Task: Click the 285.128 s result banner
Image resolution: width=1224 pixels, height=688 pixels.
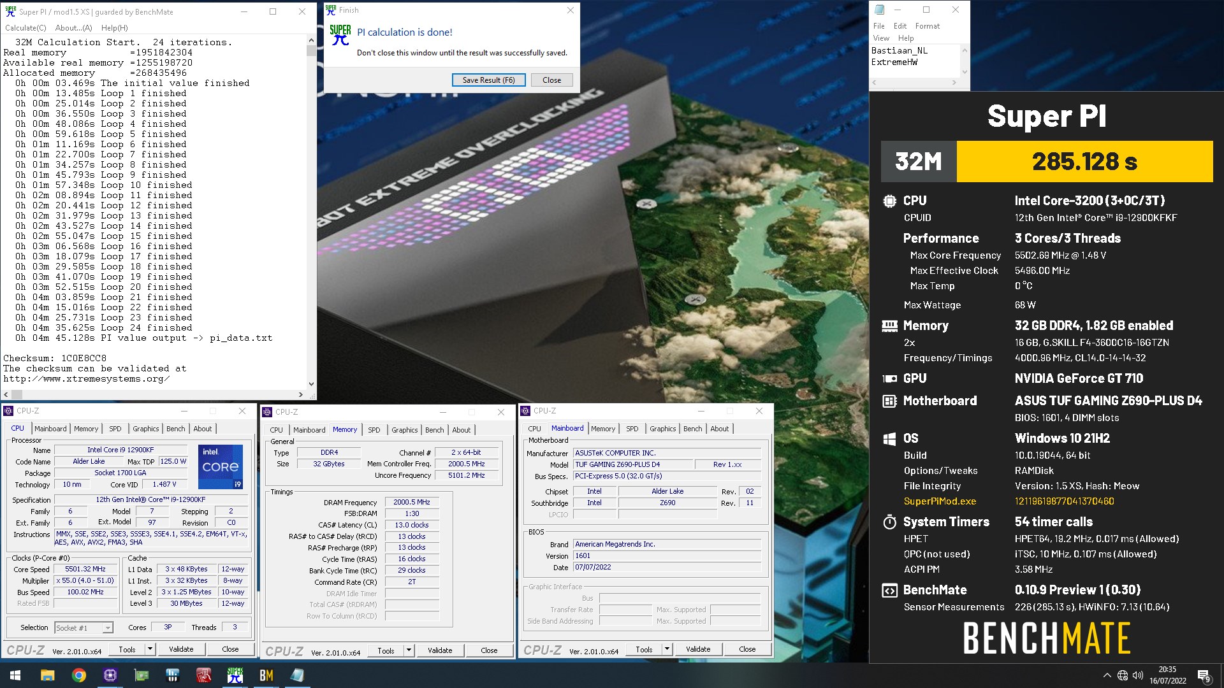Action: [x=1084, y=162]
